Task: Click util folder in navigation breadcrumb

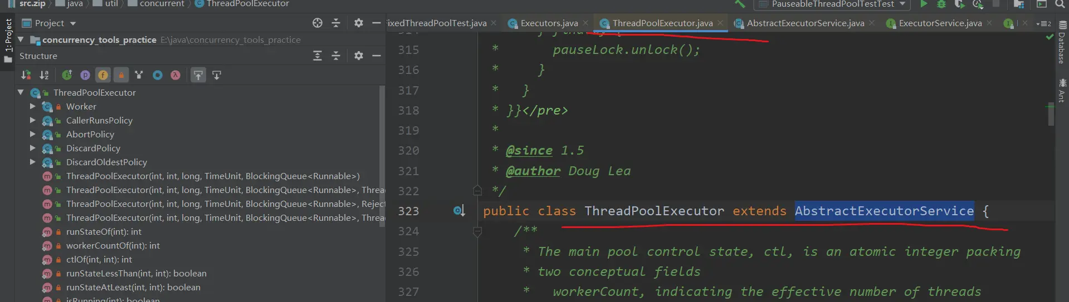Action: (x=105, y=4)
